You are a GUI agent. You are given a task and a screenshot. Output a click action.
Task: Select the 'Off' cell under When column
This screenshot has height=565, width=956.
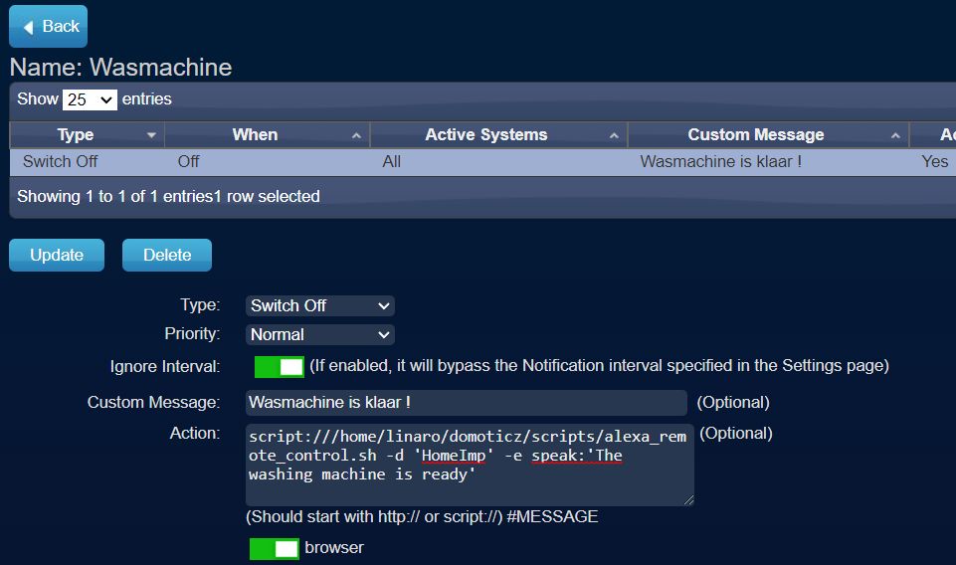click(x=188, y=161)
